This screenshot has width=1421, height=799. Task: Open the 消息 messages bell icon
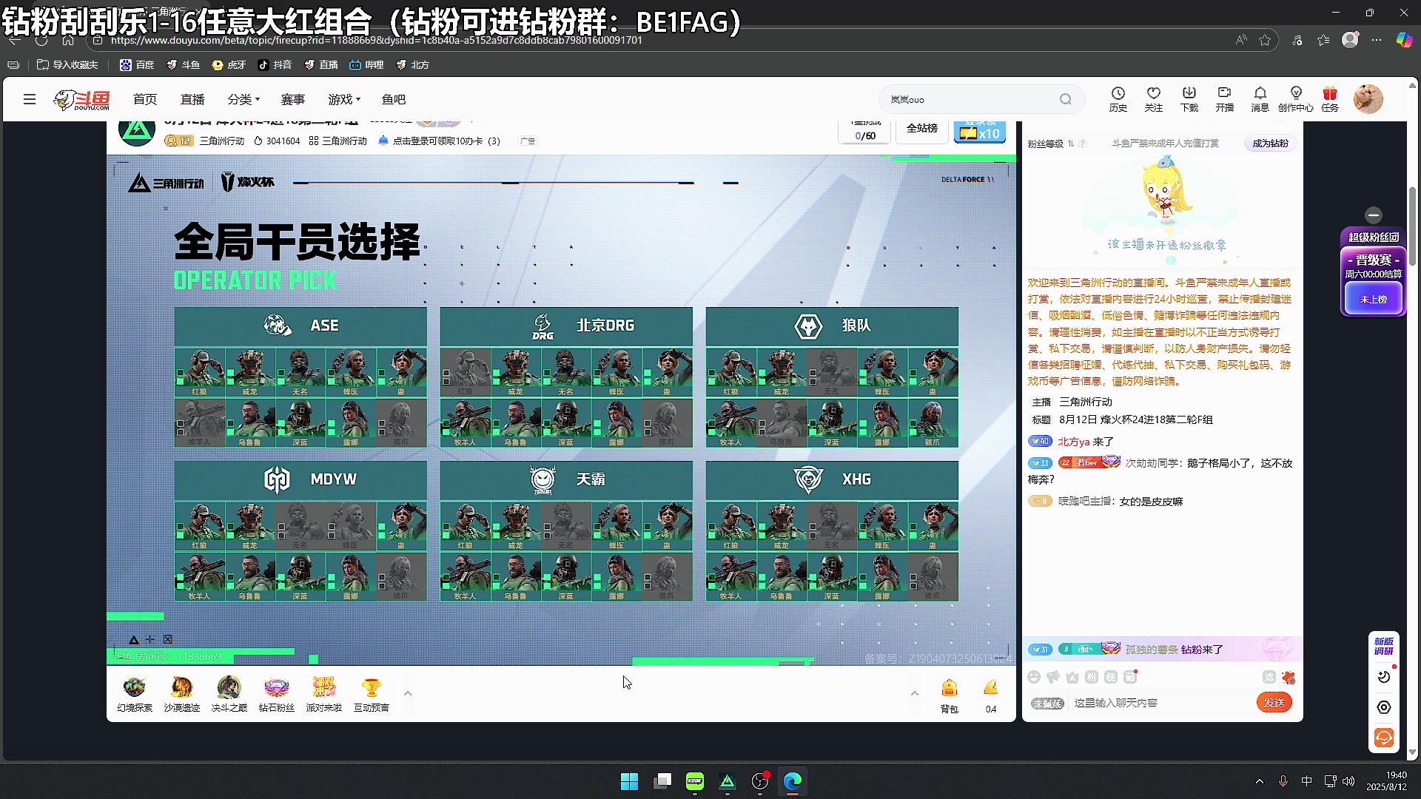click(x=1260, y=98)
